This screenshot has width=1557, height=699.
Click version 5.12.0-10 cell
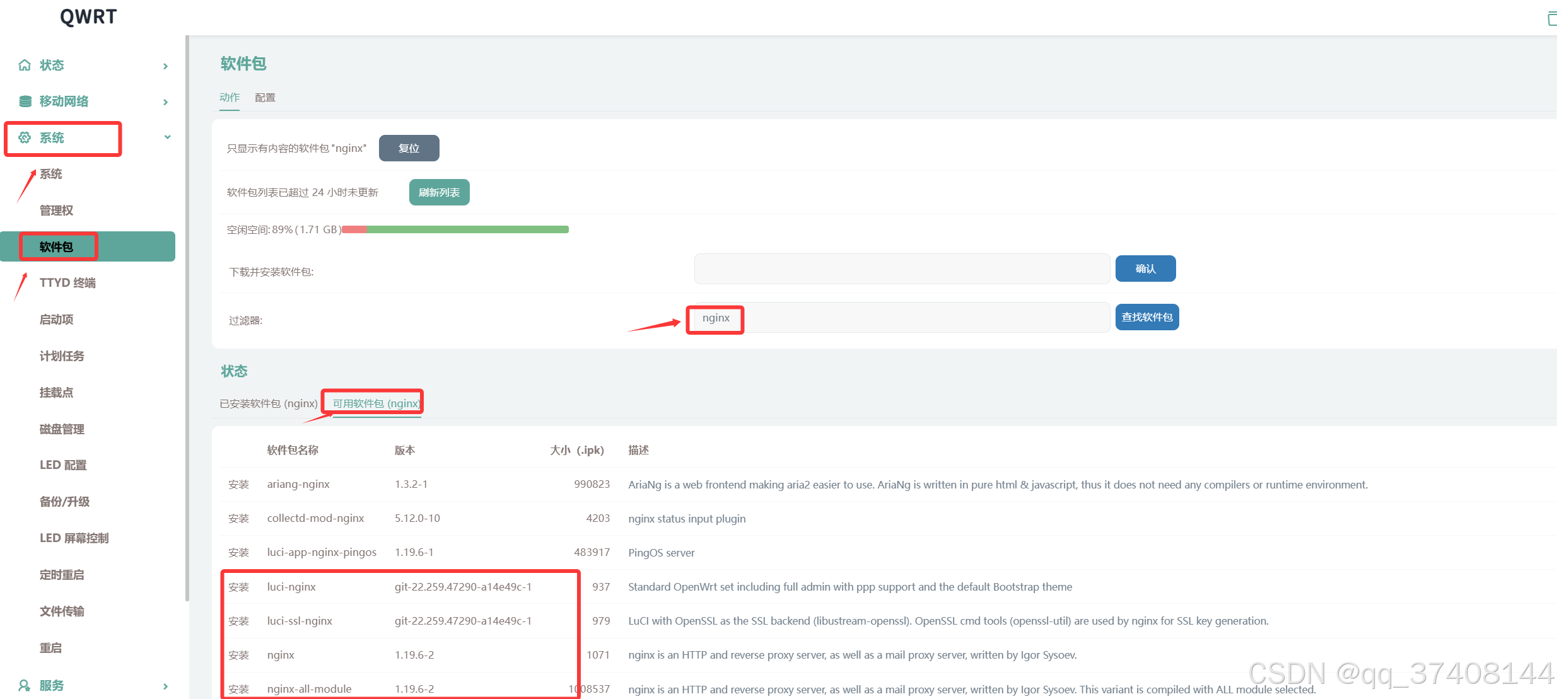click(417, 518)
